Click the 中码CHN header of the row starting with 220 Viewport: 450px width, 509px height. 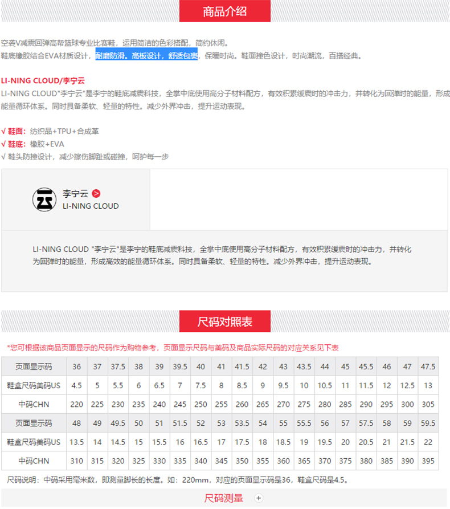(x=34, y=404)
